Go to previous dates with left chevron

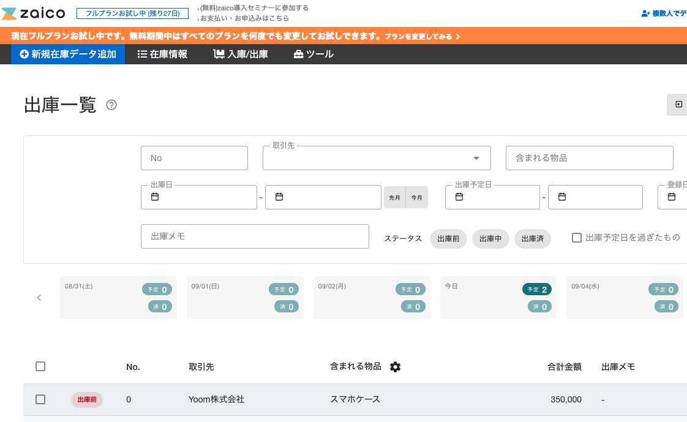click(x=39, y=298)
